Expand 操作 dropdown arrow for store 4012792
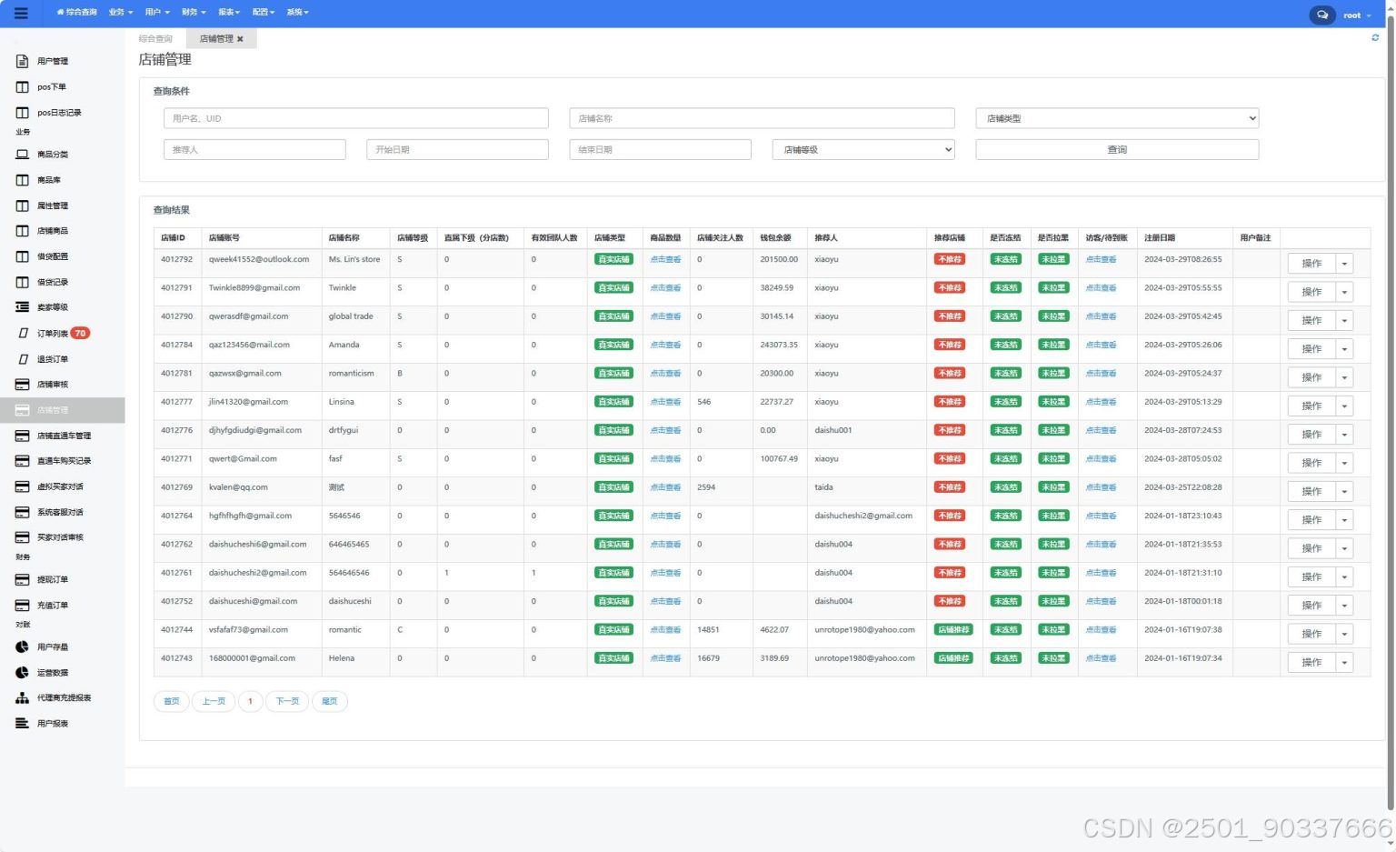 tap(1344, 264)
